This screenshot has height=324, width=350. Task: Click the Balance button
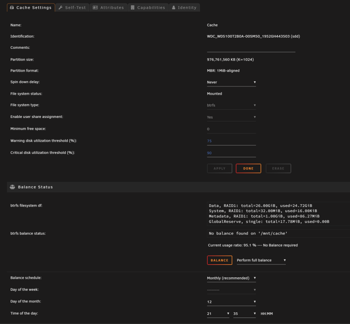pos(220,260)
